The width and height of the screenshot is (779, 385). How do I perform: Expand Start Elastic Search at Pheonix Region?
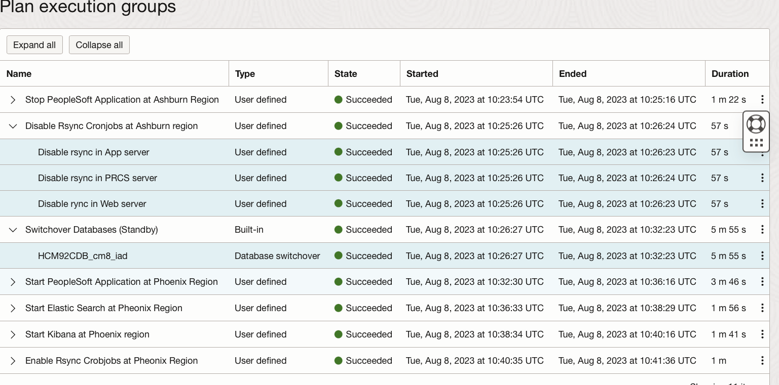click(x=13, y=308)
